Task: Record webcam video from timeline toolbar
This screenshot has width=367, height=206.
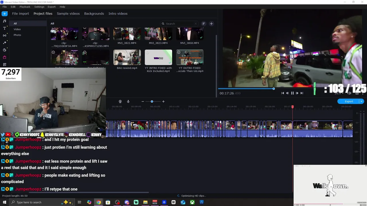Action: tap(120, 102)
